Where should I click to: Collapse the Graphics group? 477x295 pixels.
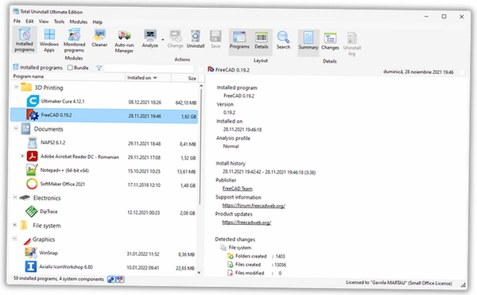coord(14,239)
